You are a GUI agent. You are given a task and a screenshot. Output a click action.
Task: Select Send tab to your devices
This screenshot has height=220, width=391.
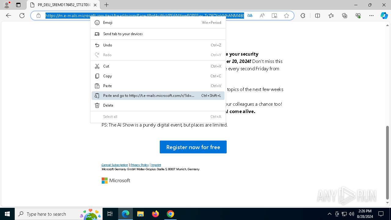[158, 34]
